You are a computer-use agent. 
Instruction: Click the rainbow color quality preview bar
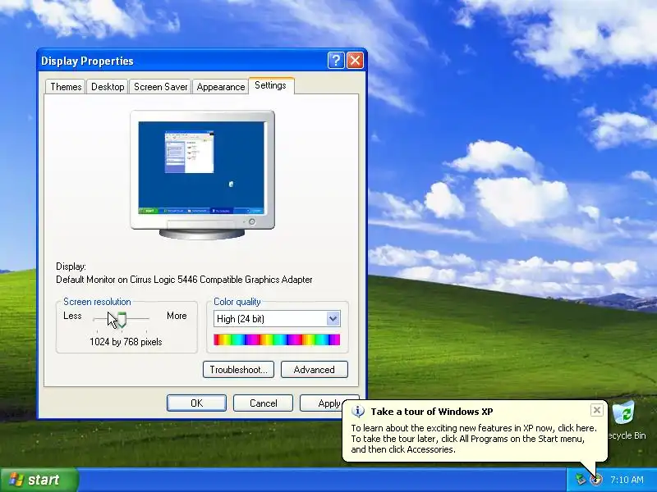[277, 339]
